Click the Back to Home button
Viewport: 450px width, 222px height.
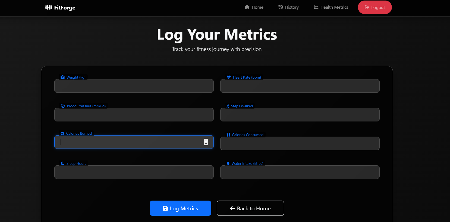click(x=250, y=208)
